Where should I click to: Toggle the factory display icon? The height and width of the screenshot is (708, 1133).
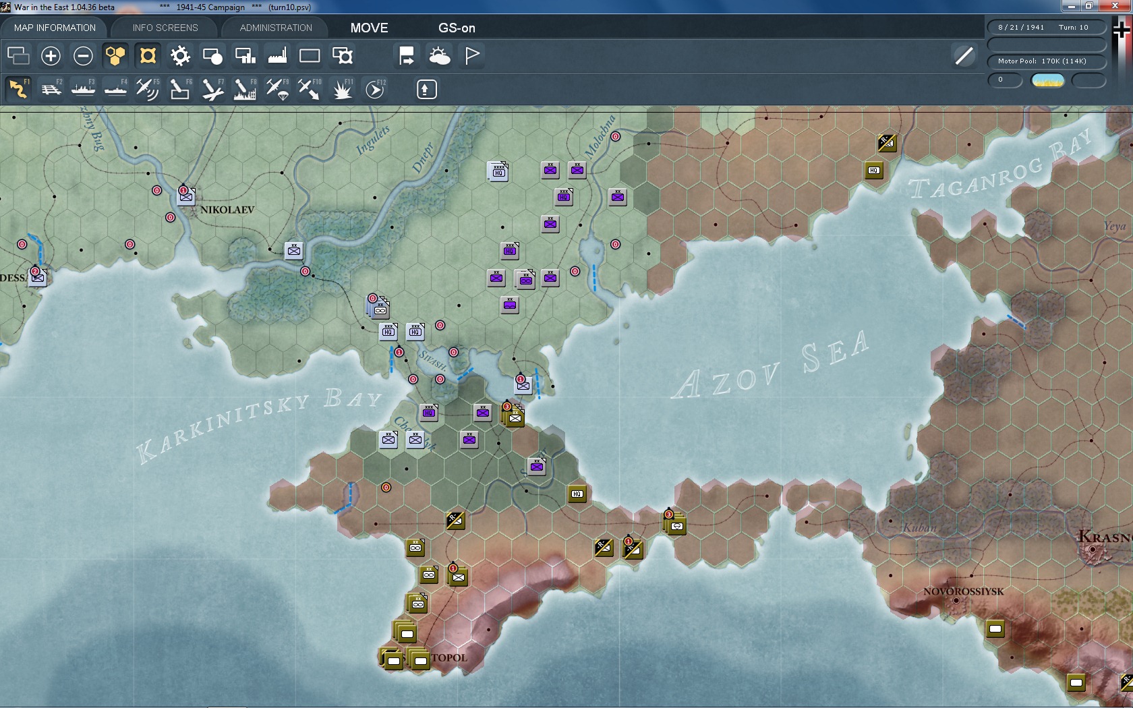pos(277,55)
